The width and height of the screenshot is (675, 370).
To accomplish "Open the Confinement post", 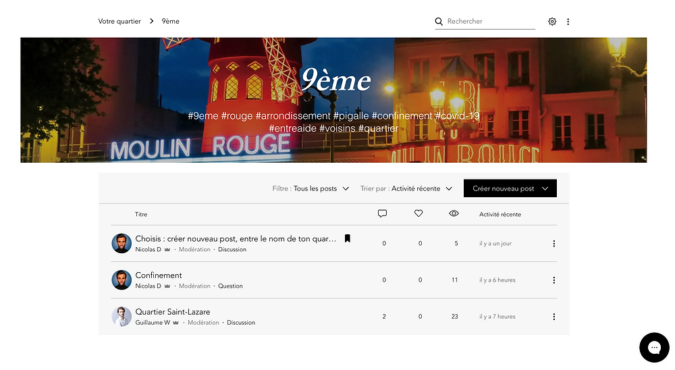I will [x=159, y=275].
